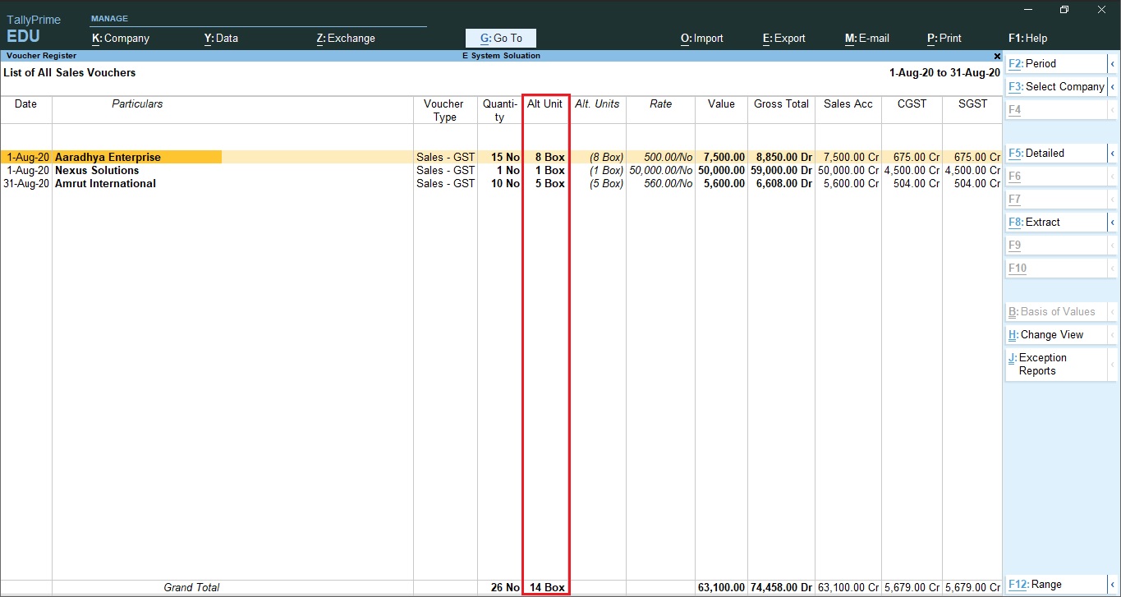Open the O: Import menu
This screenshot has height=597, width=1121.
pos(702,38)
